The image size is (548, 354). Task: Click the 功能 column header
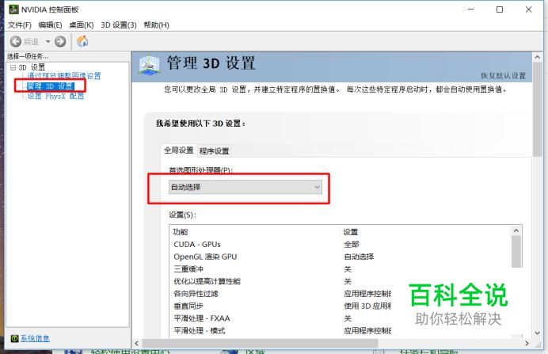tap(254, 232)
